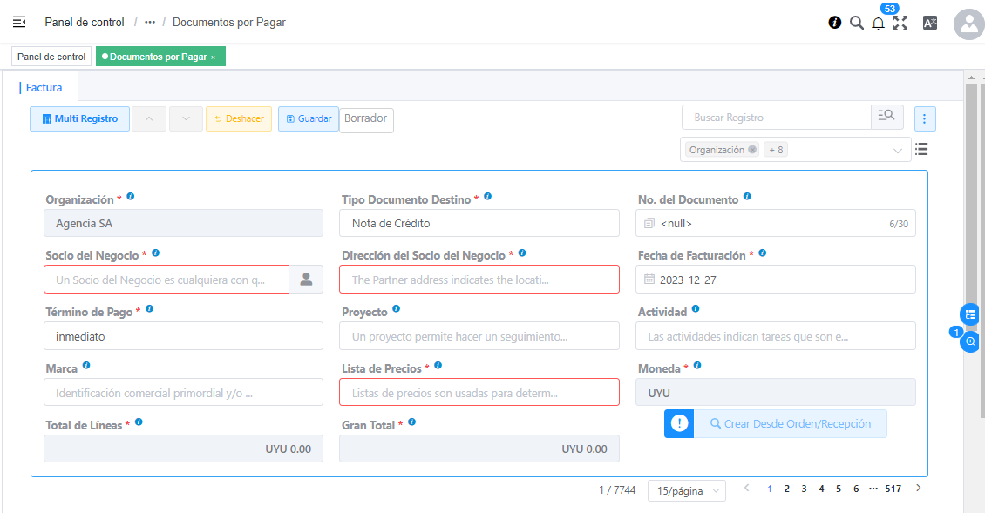Go to page 3 in pagination

804,489
